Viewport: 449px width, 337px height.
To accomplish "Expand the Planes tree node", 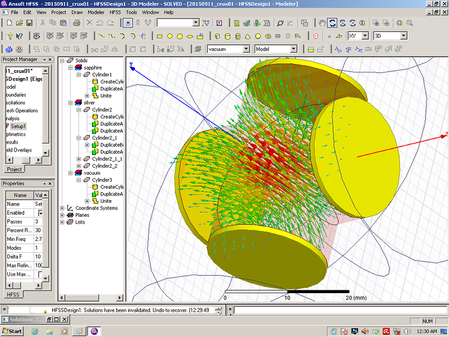I will [62, 215].
